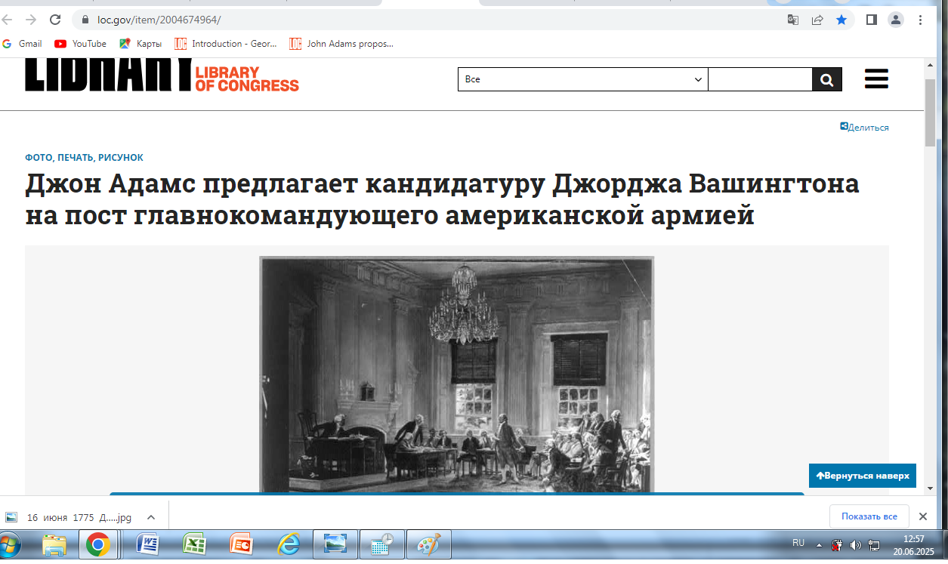948x564 pixels.
Task: Open the Windows Start menu
Action: click(x=9, y=544)
